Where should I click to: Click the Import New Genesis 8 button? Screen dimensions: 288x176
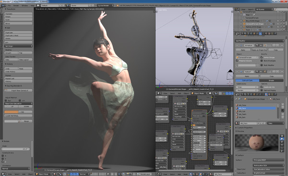point(18,90)
